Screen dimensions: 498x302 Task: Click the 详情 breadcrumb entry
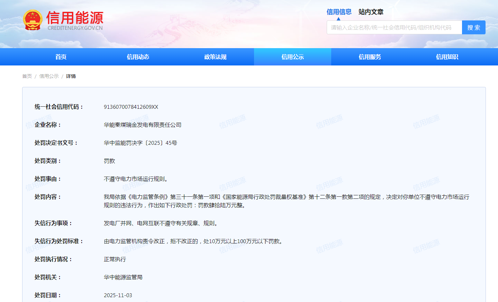[x=71, y=76]
